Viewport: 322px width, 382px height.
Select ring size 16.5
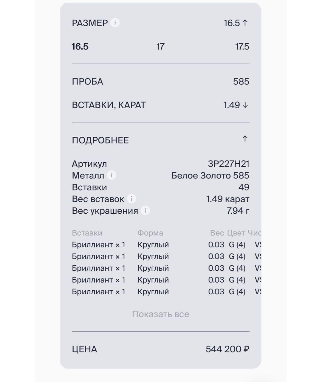[80, 47]
